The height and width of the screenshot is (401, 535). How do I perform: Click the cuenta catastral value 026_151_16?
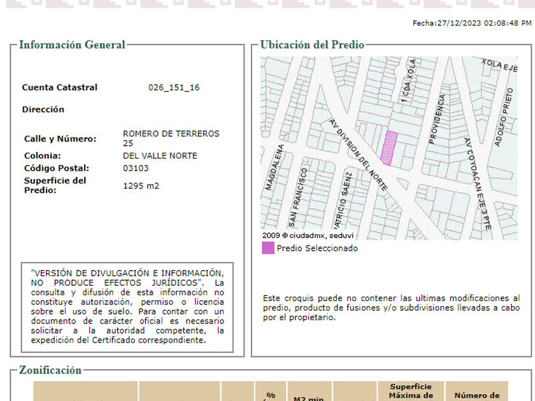174,88
